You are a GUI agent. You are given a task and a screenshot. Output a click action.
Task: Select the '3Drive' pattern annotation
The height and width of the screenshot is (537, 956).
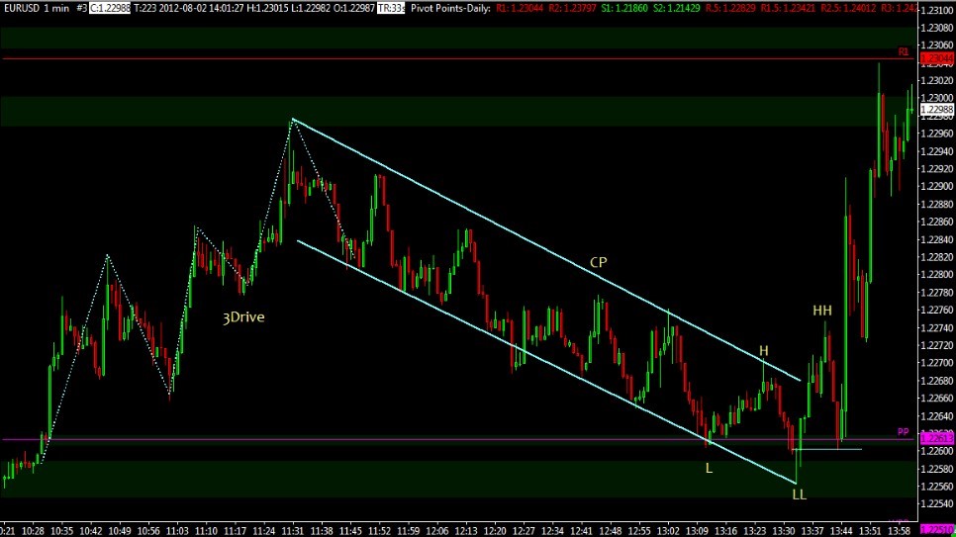point(243,317)
